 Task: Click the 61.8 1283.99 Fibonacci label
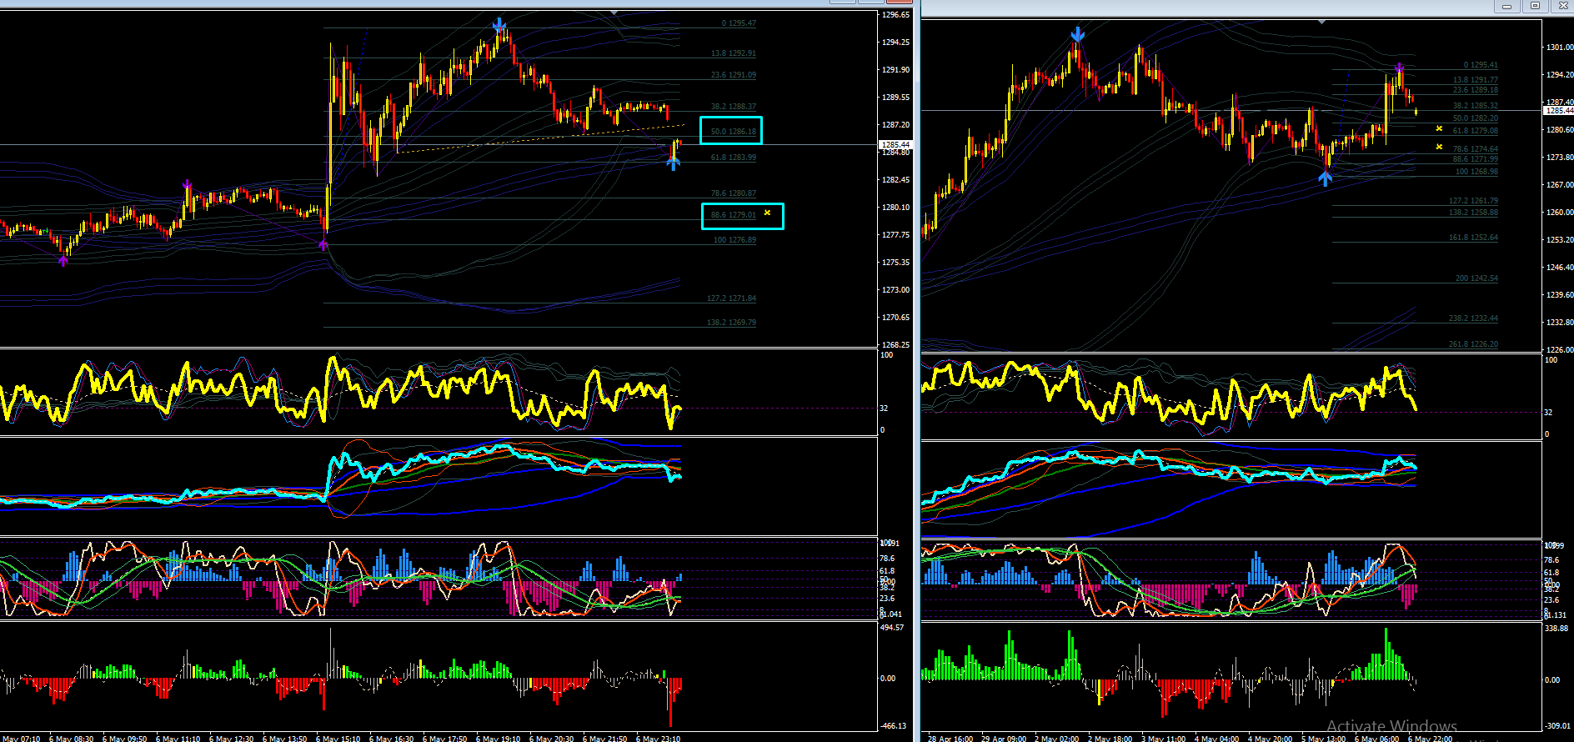pyautogui.click(x=734, y=158)
